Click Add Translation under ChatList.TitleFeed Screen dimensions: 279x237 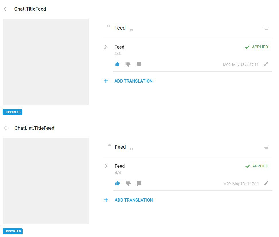(133, 200)
